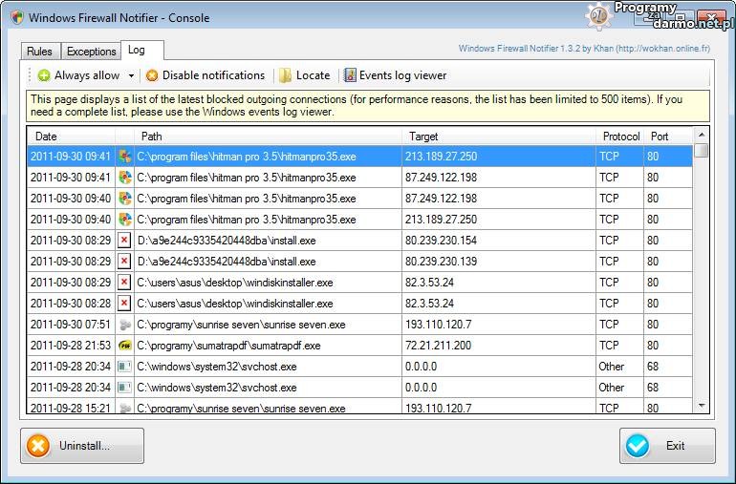736x484 pixels.
Task: Expand the Always allow dropdown arrow
Action: (x=131, y=76)
